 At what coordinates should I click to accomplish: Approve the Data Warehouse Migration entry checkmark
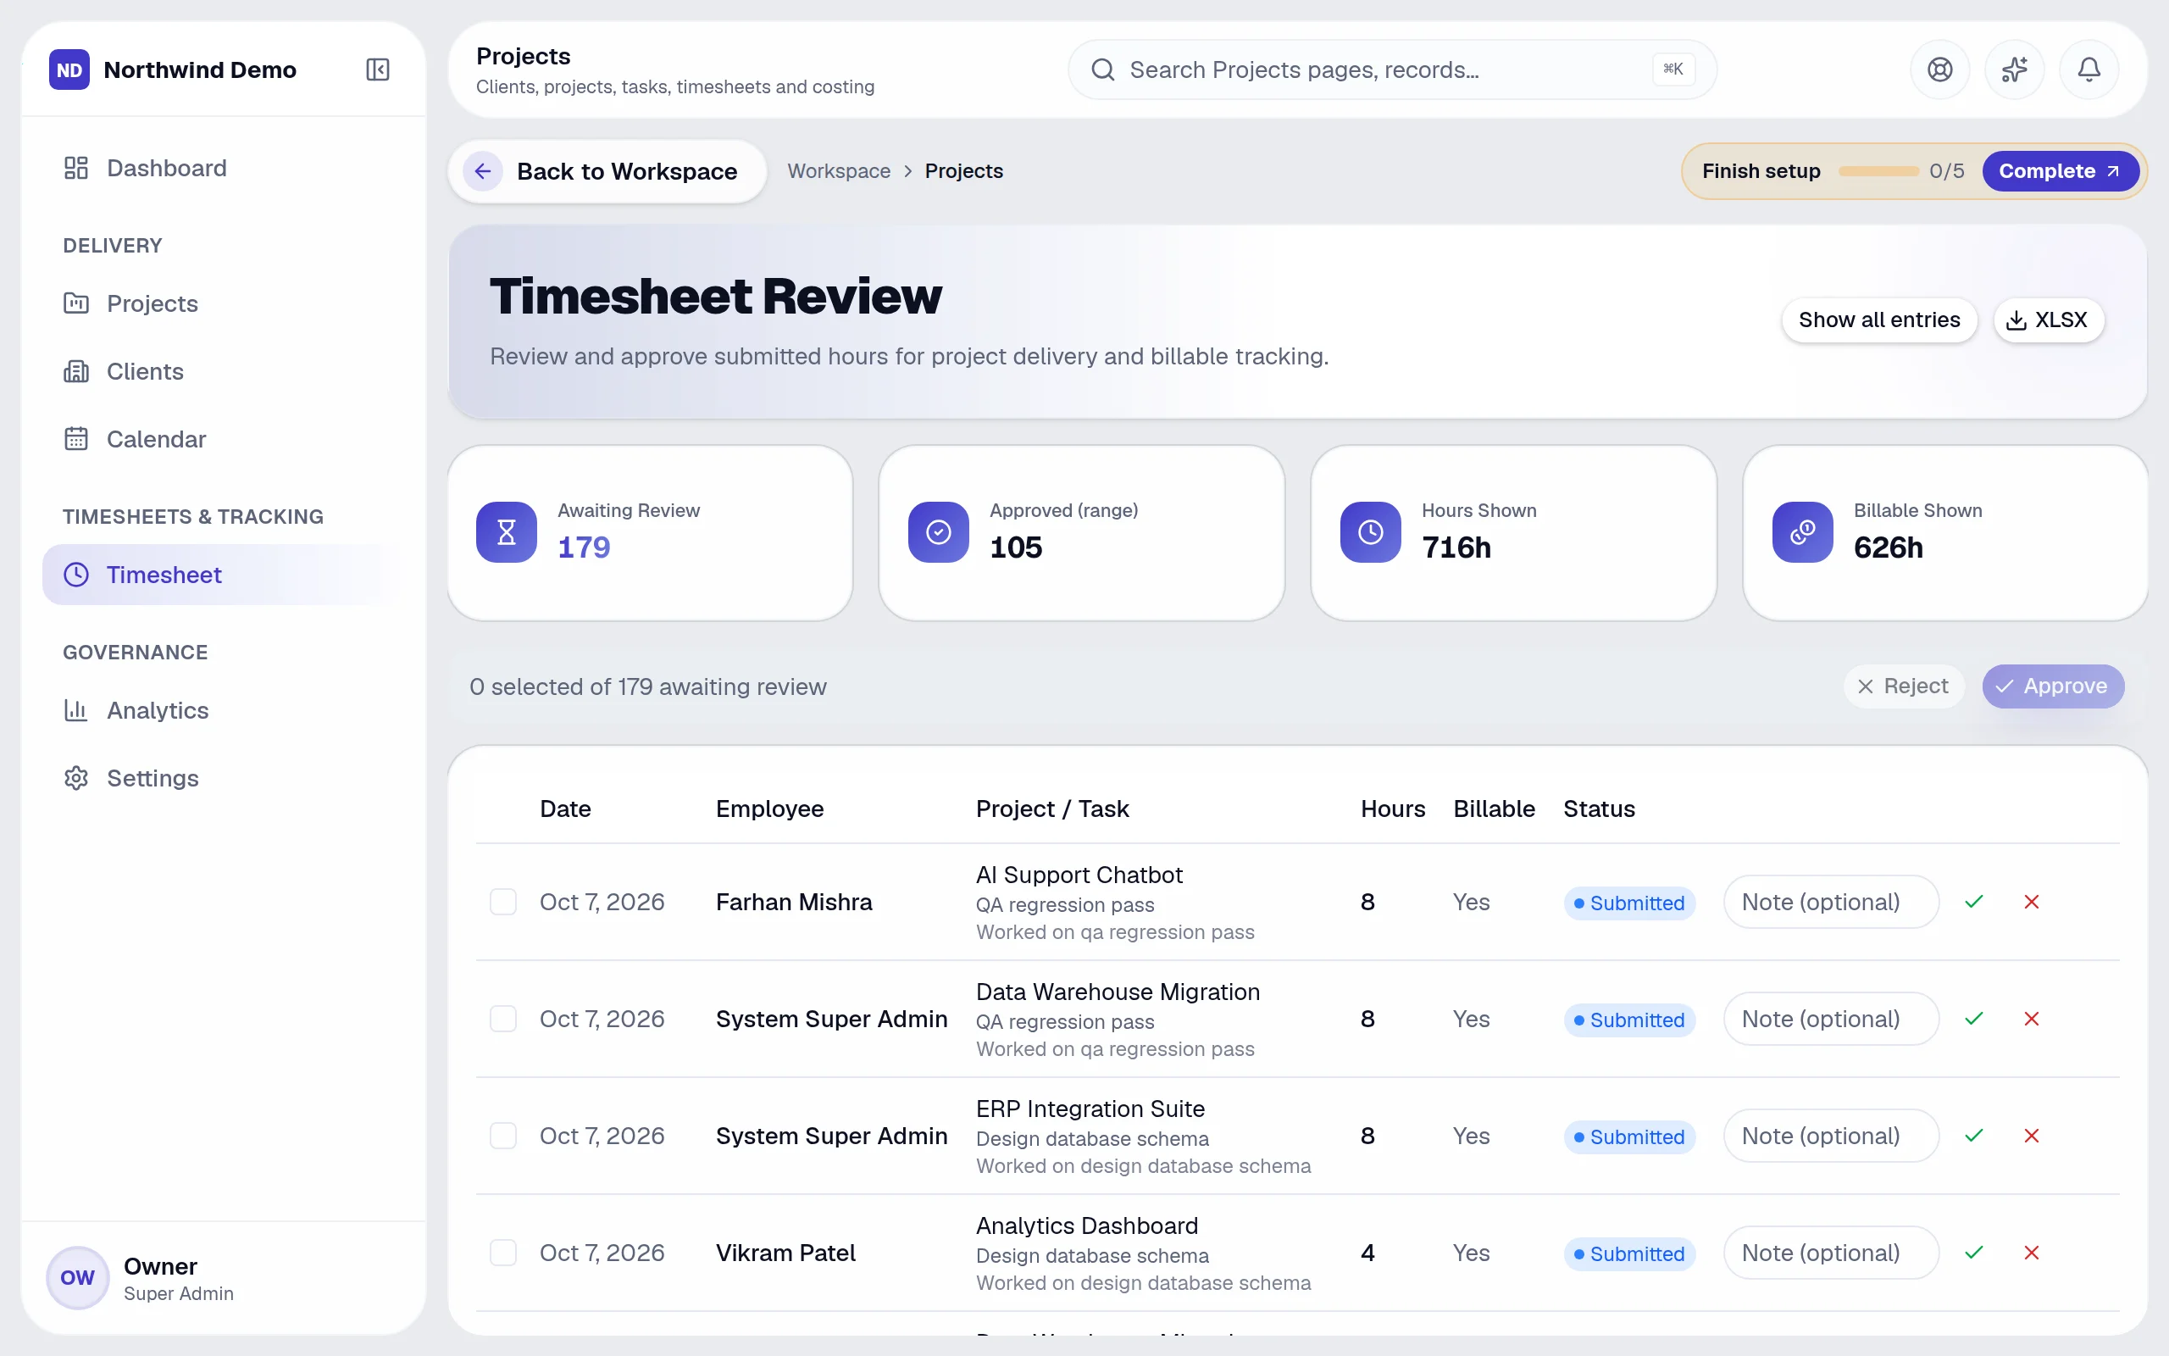pyautogui.click(x=1973, y=1019)
